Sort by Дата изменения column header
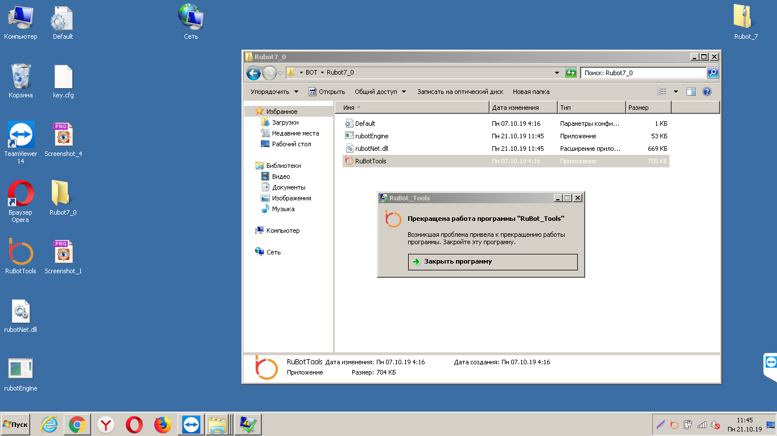777x436 pixels. click(x=523, y=108)
